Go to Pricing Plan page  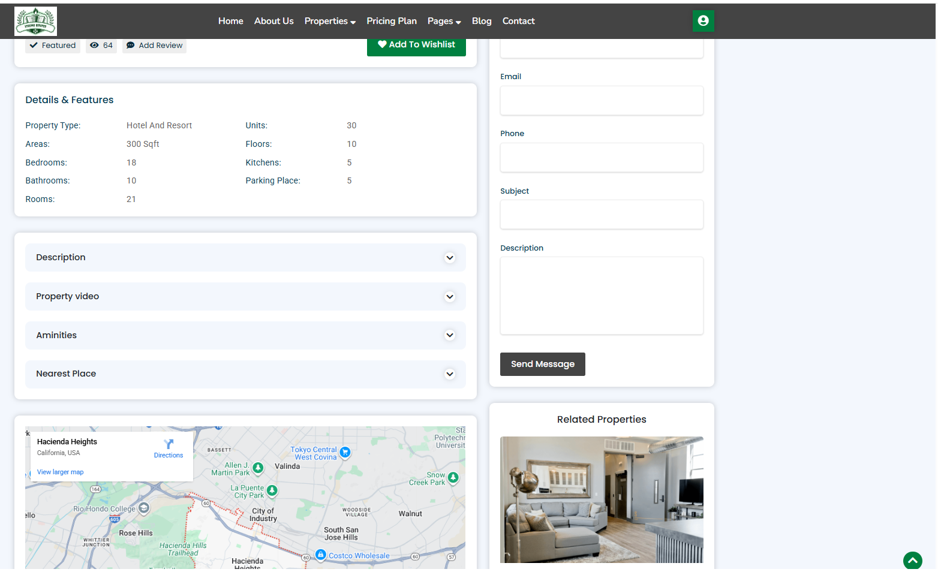(392, 21)
